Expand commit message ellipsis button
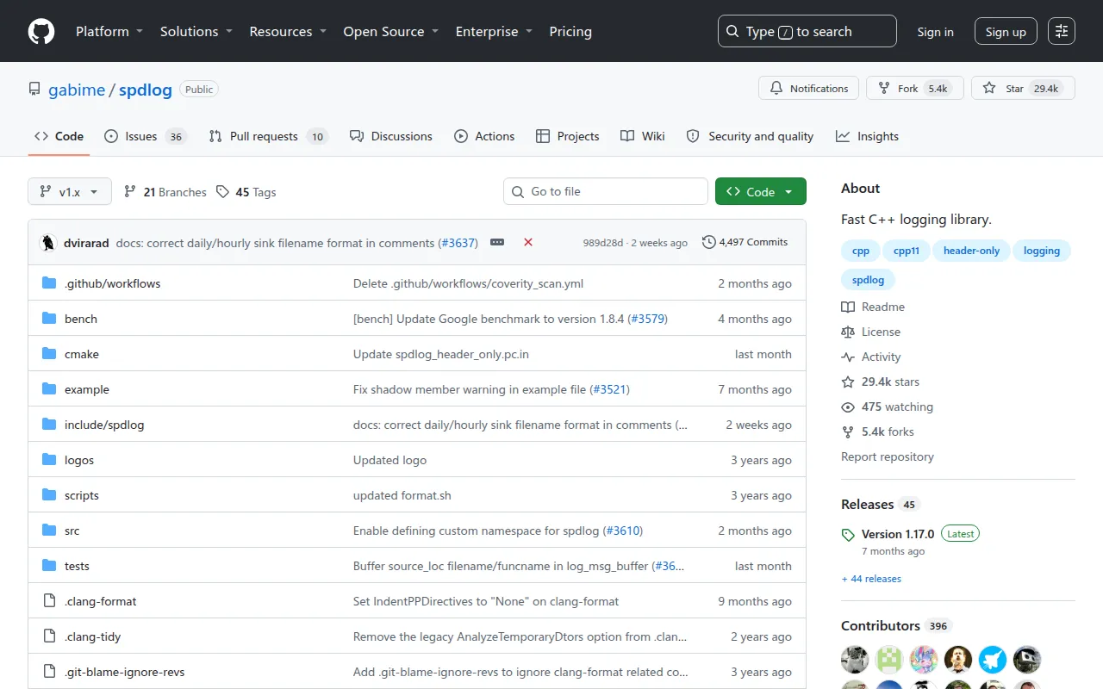Image resolution: width=1103 pixels, height=689 pixels. click(497, 243)
